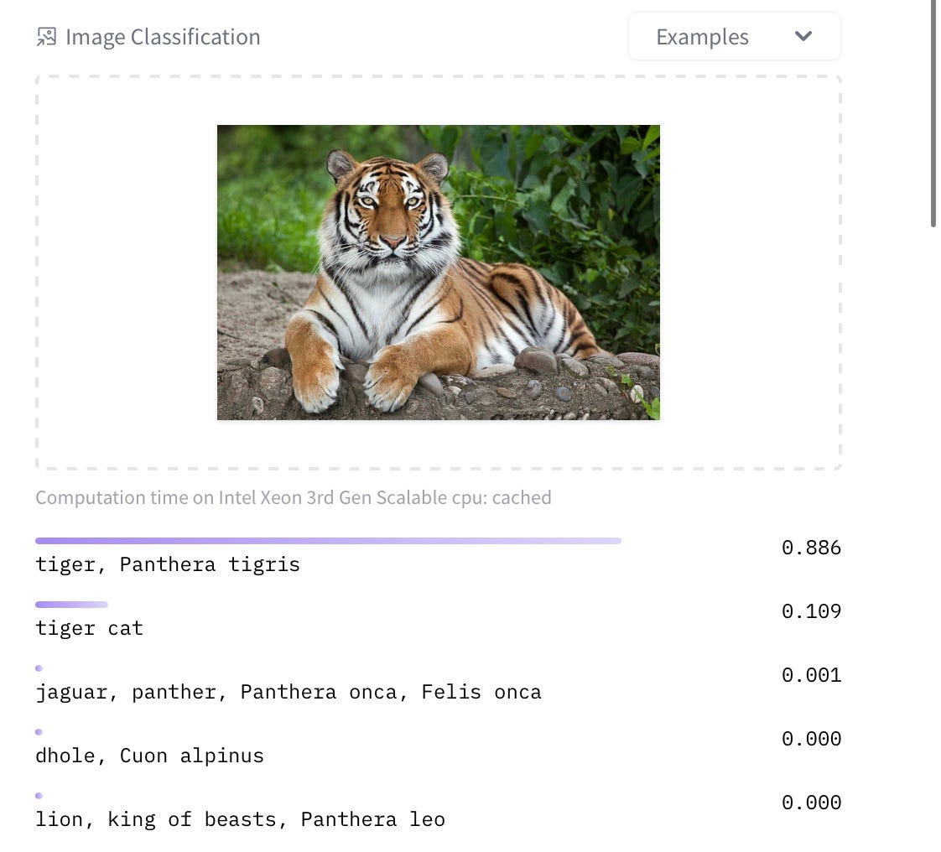
Task: Select the top prediction tiger, Panthera tigris
Action: click(166, 564)
